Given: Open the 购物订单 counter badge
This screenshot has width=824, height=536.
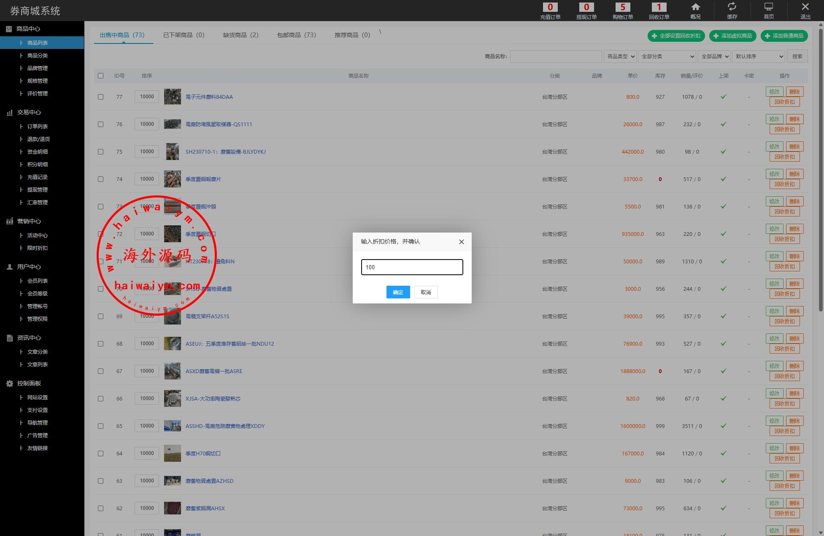Looking at the screenshot, I should click(623, 7).
